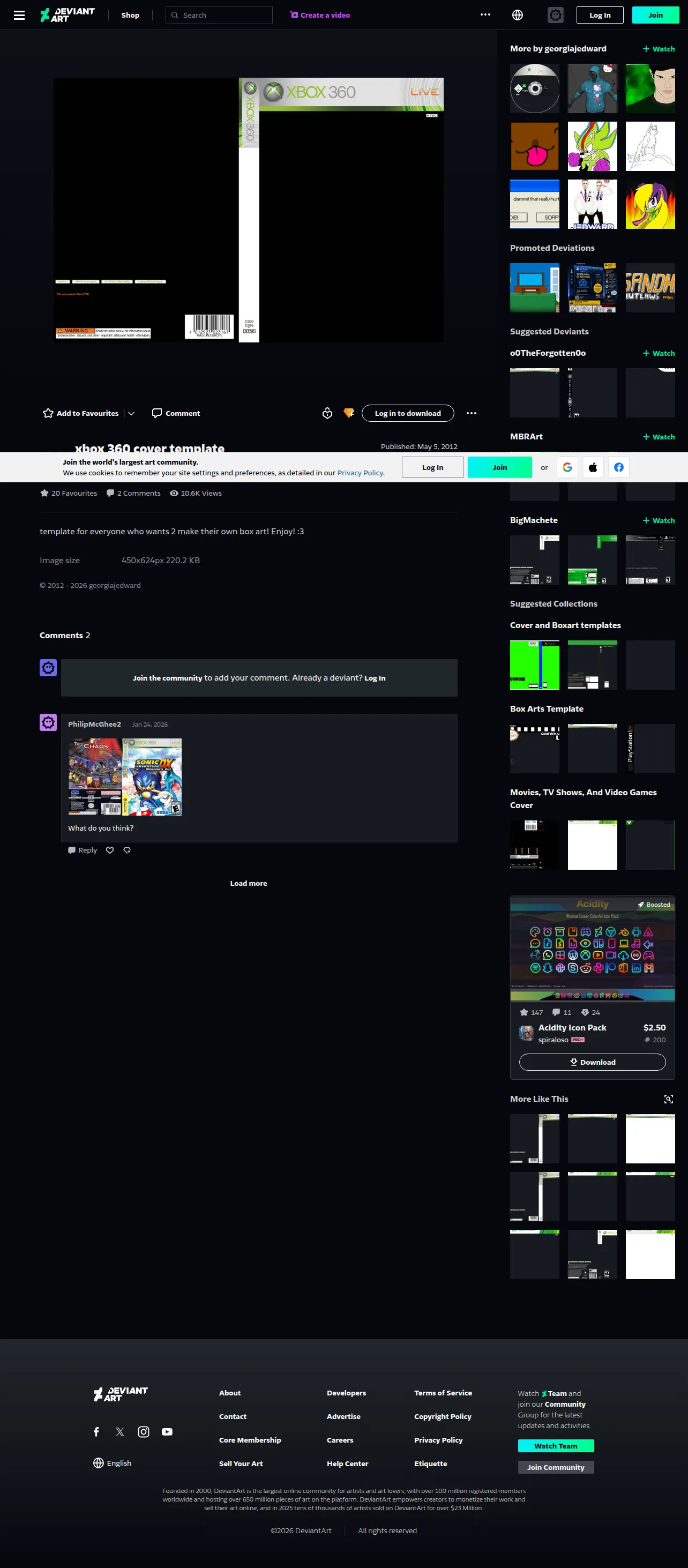Open the Terms of Service footer link
The width and height of the screenshot is (688, 1568).
[443, 1393]
